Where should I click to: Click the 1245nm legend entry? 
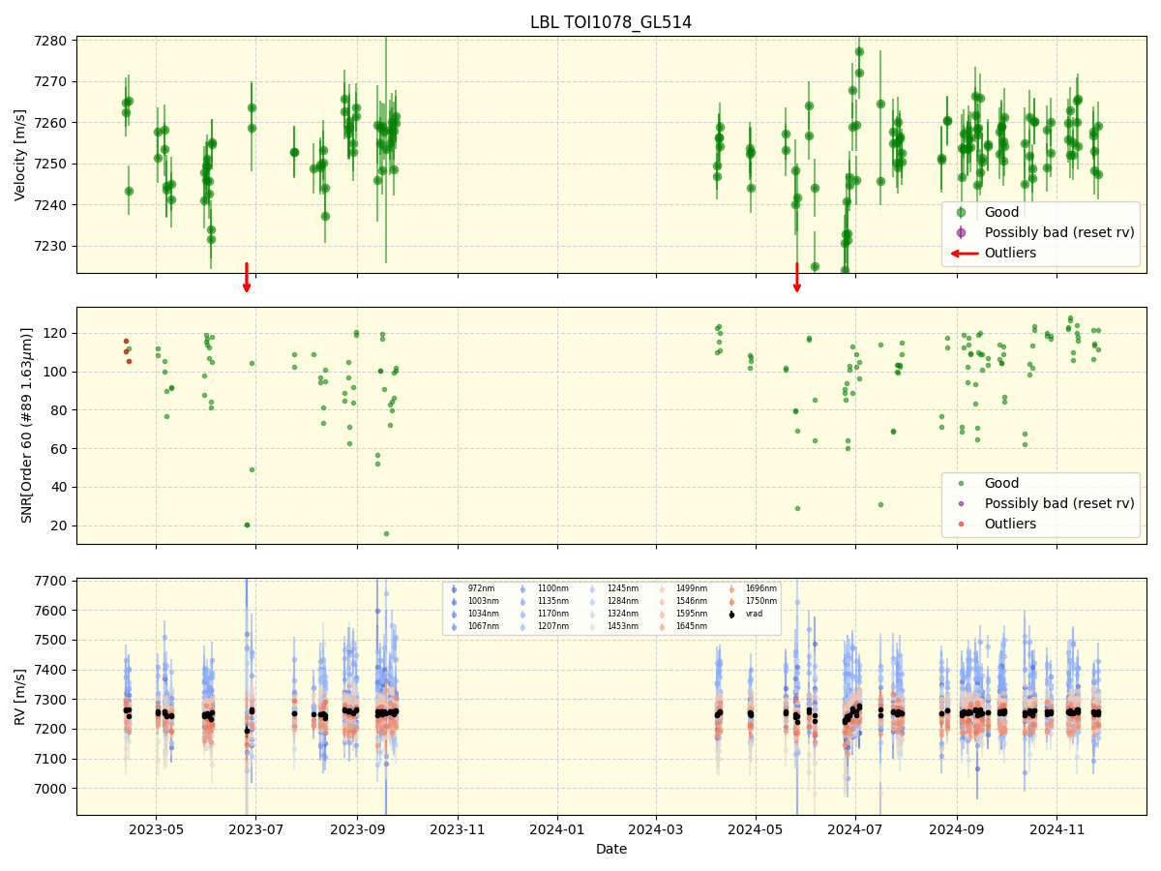click(x=622, y=588)
